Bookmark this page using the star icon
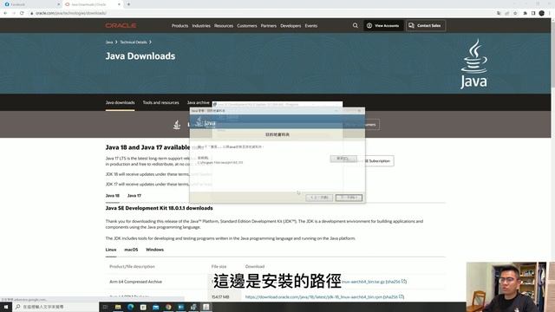 pyautogui.click(x=515, y=13)
